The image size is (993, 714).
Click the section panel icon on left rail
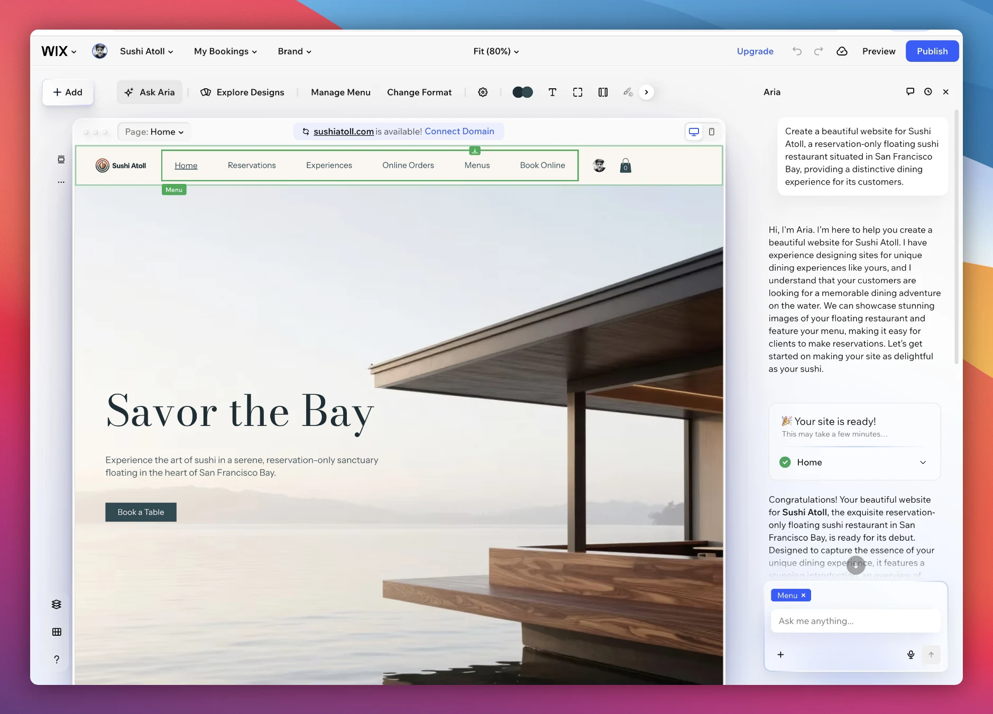pyautogui.click(x=61, y=160)
